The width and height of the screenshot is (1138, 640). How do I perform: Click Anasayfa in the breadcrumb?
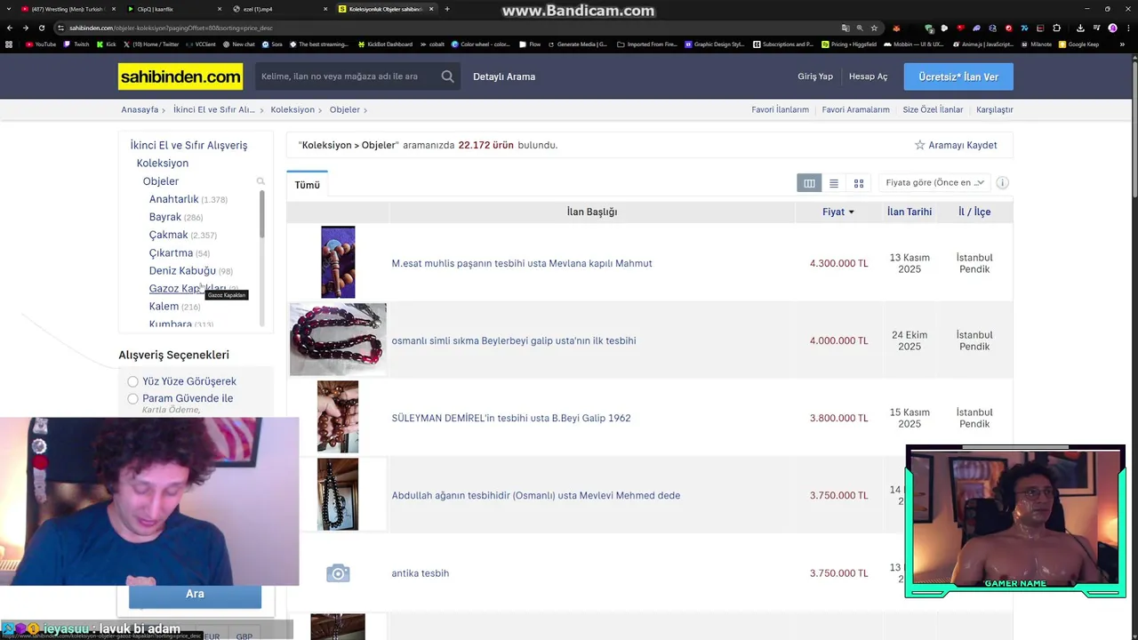tap(140, 110)
